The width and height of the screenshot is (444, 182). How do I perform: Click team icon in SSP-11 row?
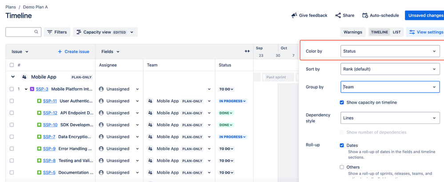click(150, 101)
